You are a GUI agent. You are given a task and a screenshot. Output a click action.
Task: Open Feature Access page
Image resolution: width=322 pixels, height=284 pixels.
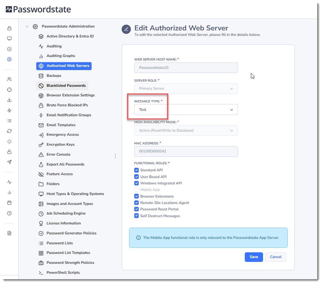click(60, 174)
